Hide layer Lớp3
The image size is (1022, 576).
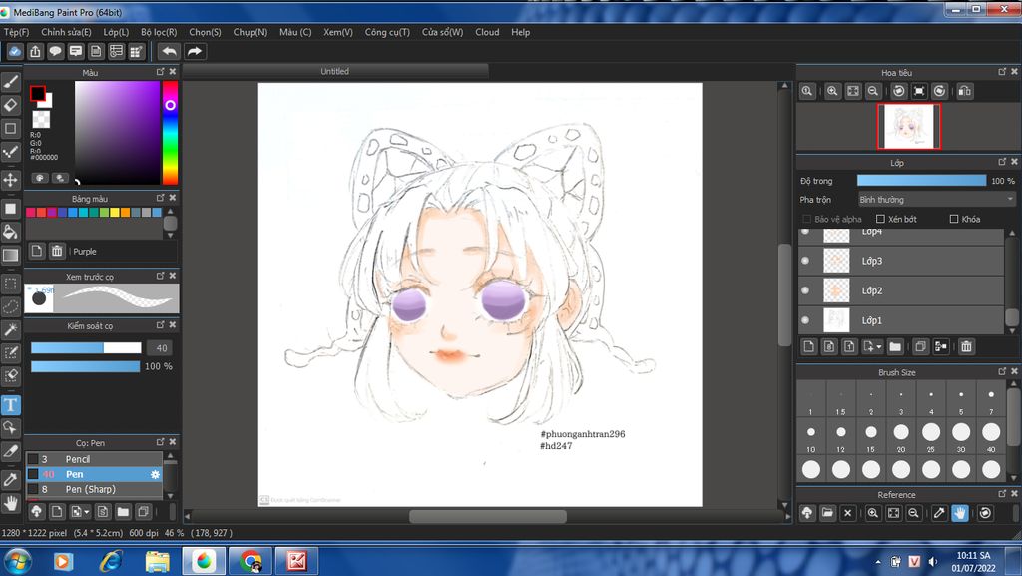(805, 261)
